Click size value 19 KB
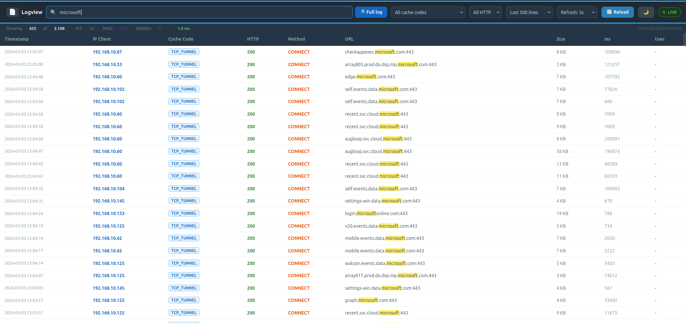 [x=562, y=214]
